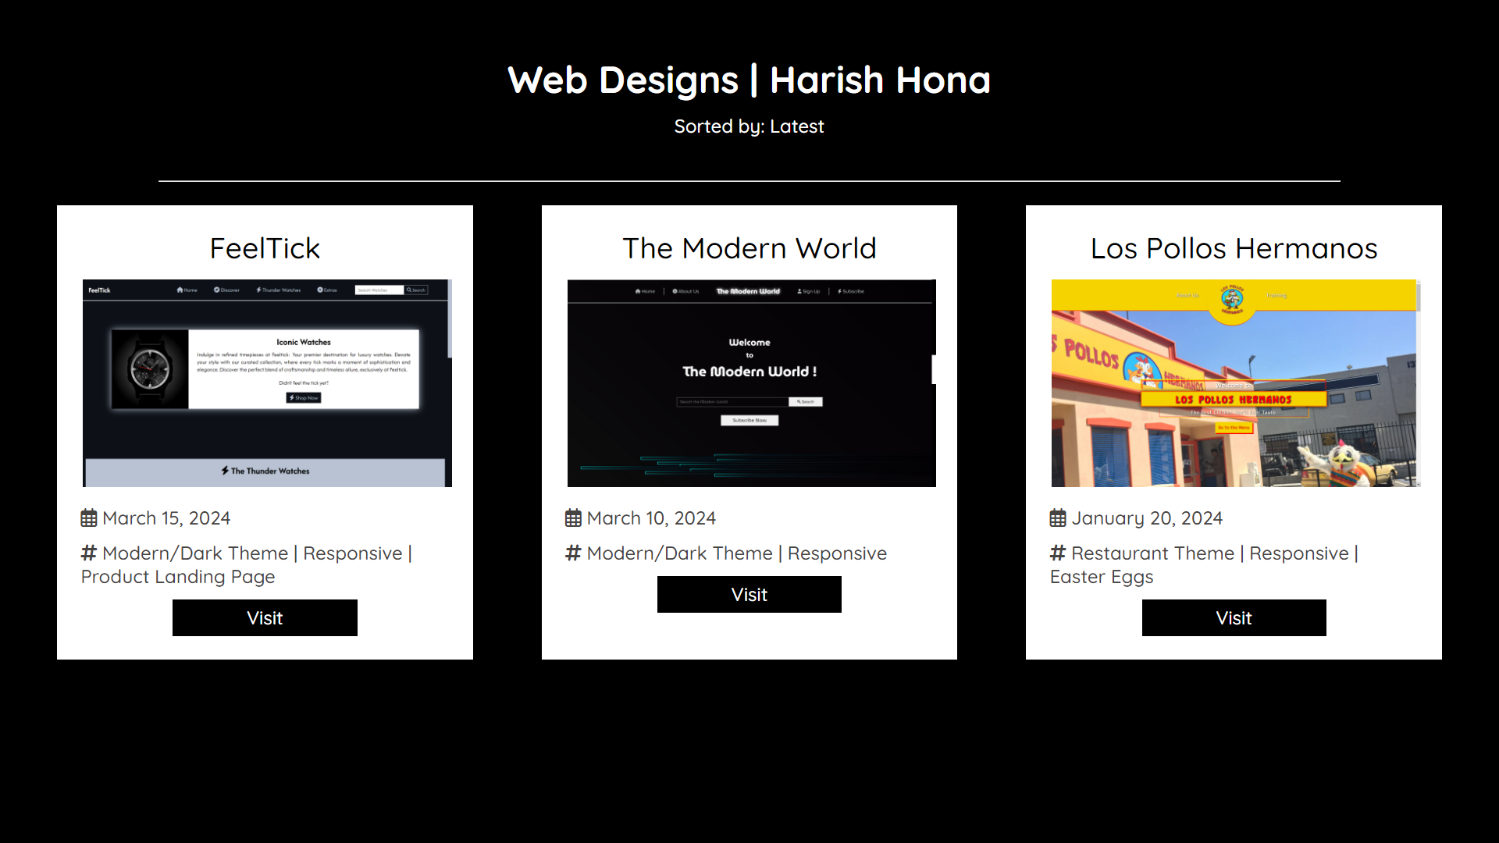Open the 'Sorted by: Latest' dropdown
This screenshot has width=1499, height=843.
coord(749,126)
